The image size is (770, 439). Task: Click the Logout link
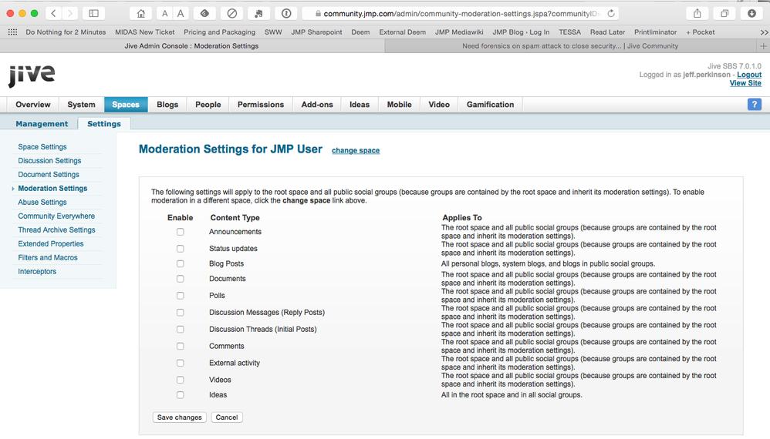coord(749,75)
